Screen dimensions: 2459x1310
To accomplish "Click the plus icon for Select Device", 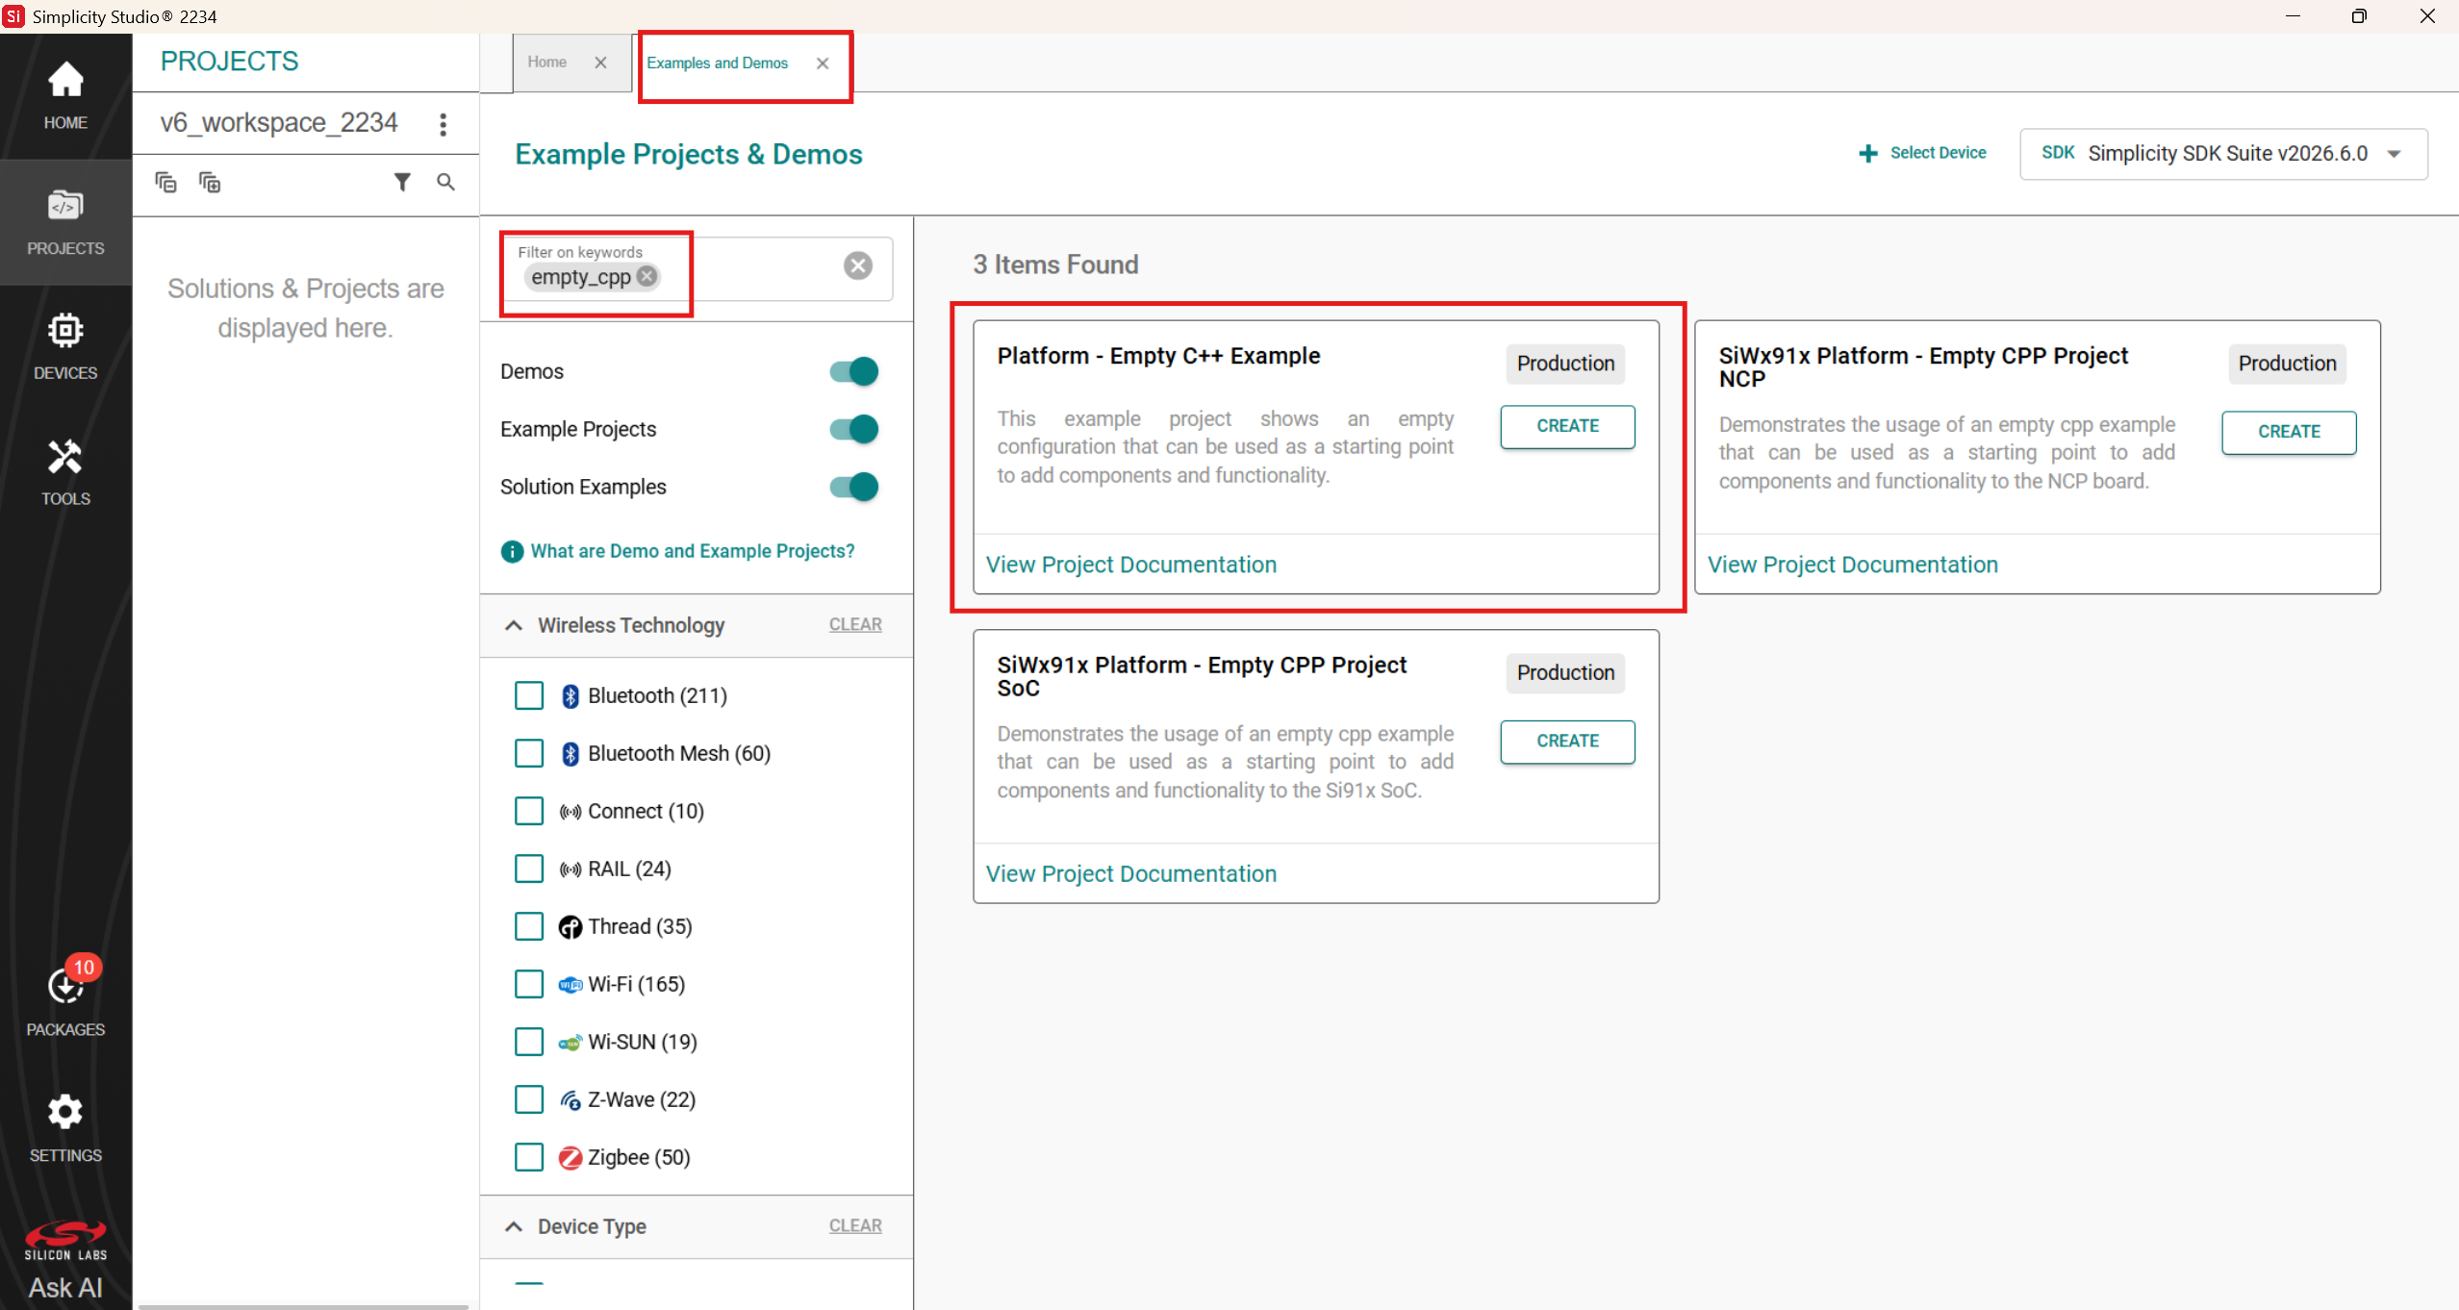I will (1868, 153).
